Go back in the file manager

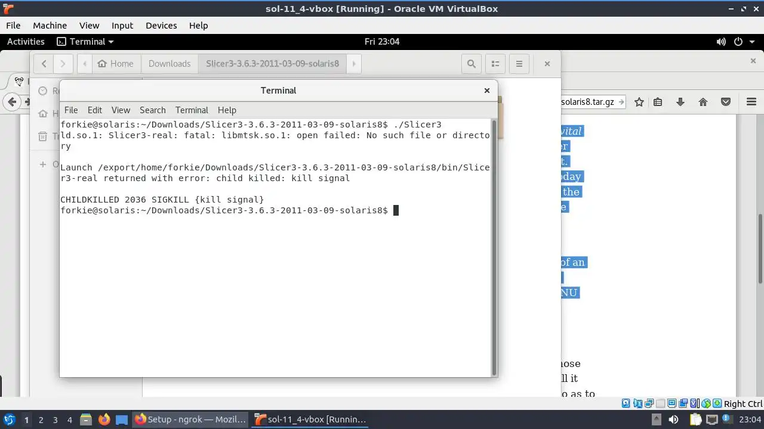[44, 64]
